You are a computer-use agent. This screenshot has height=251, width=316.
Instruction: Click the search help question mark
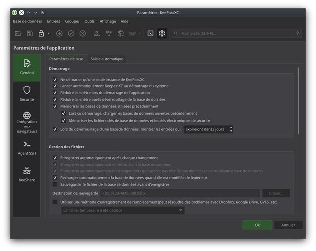[297, 33]
